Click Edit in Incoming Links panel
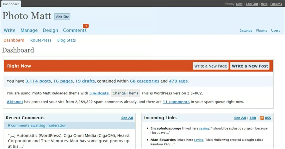Viewport: 285px width, 149px height. (x=253, y=118)
